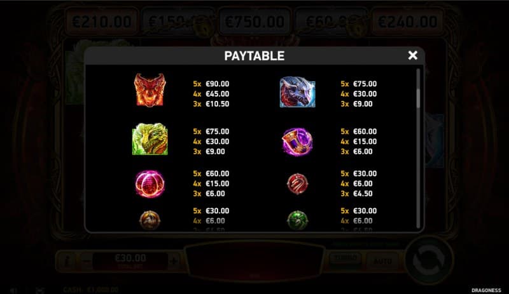Viewport: 509px width, 294px height.
Task: Select the blue ice dragon symbol
Action: point(297,92)
